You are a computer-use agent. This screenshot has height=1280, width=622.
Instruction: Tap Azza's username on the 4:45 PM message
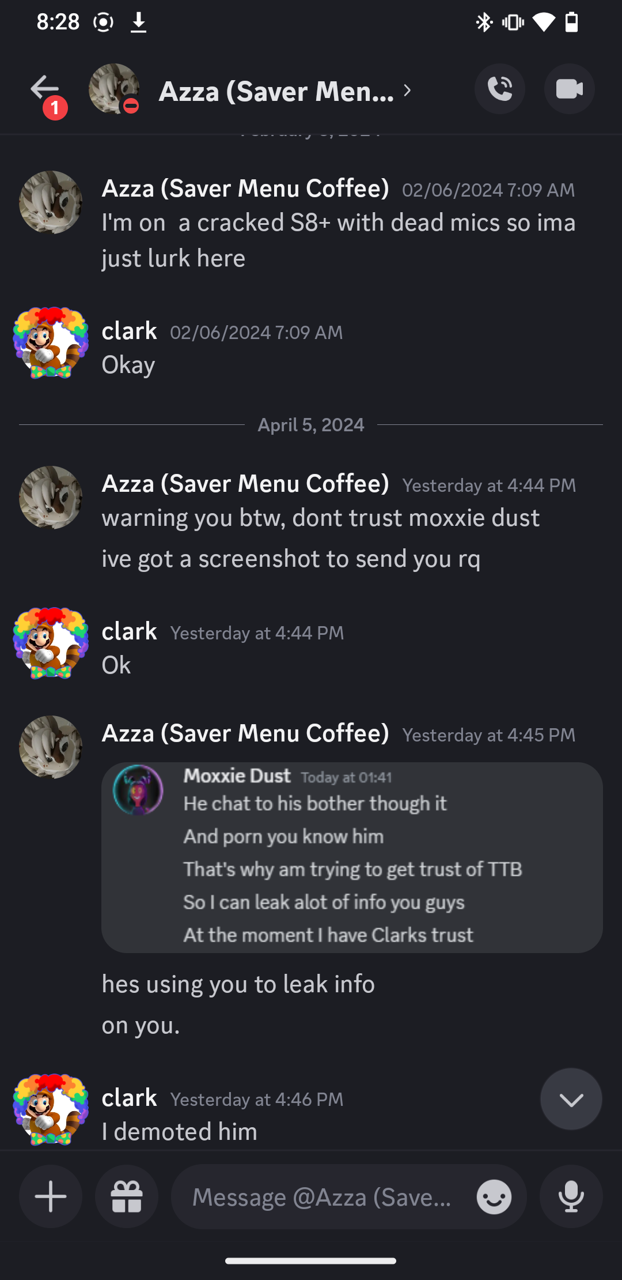(245, 733)
